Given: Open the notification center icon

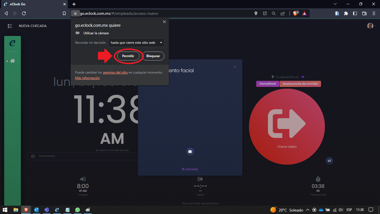Looking at the screenshot, I should click(x=371, y=210).
